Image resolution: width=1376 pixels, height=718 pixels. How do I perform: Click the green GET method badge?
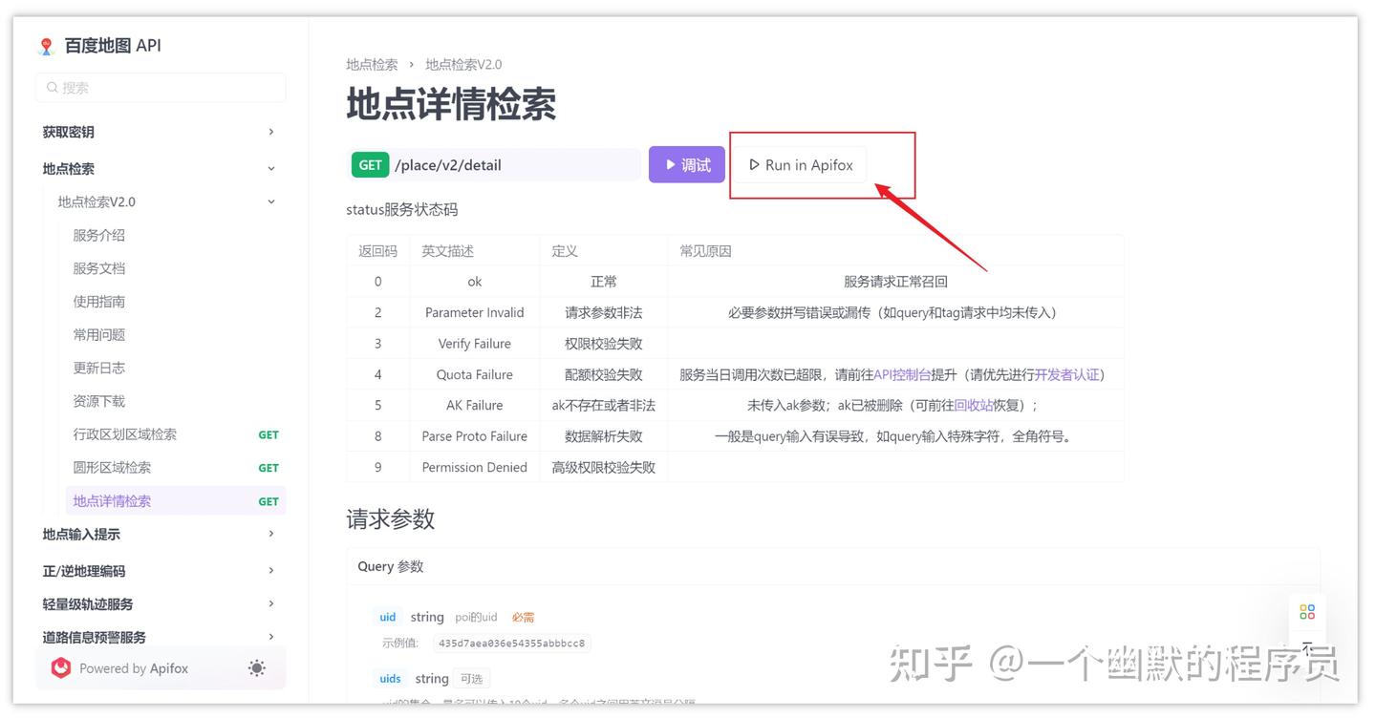[370, 165]
